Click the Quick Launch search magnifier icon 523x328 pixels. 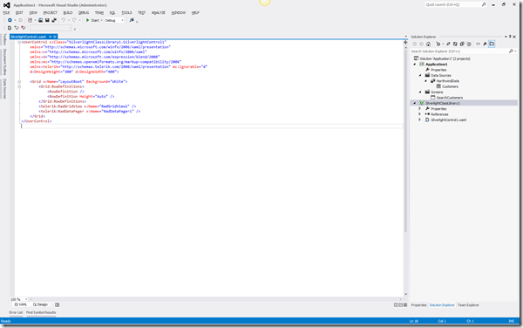(x=484, y=4)
